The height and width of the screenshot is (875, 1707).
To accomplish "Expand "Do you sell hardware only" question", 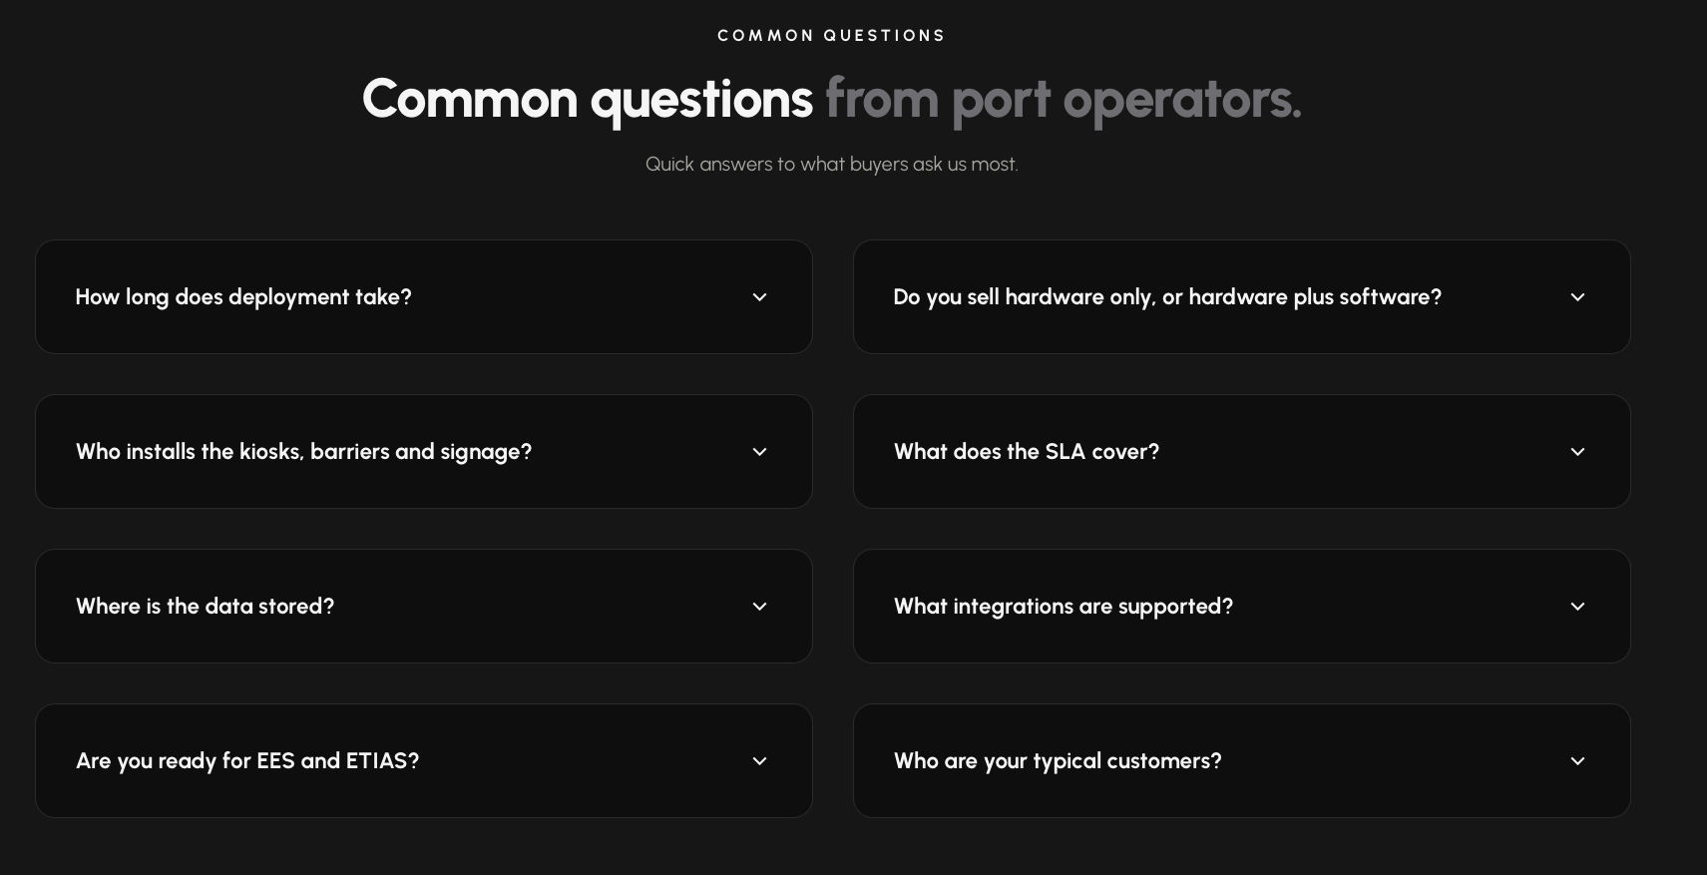I will click(1242, 296).
